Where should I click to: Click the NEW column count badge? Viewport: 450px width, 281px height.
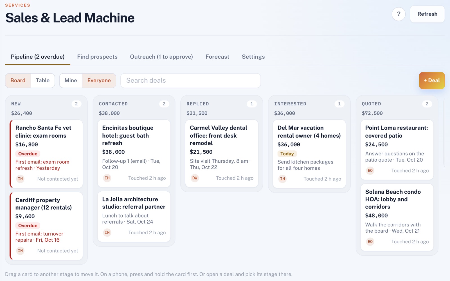76,104
